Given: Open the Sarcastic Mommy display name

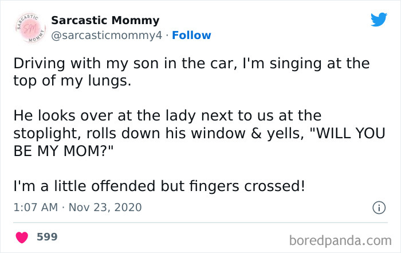Looking at the screenshot, I should pos(105,21).
